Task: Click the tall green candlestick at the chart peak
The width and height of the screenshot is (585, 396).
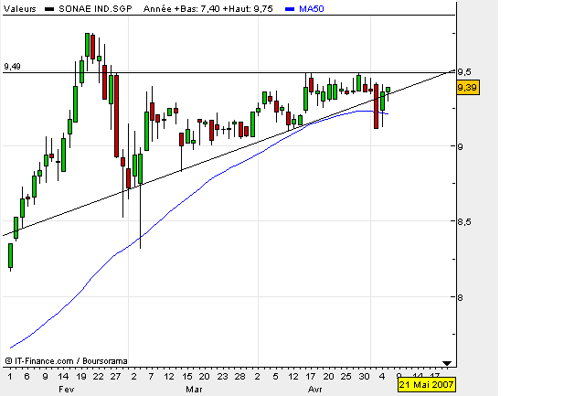Action: tap(88, 45)
